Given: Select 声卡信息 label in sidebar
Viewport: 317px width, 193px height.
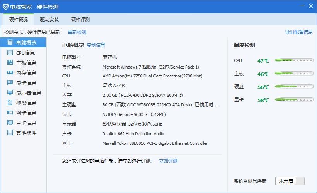Looking at the screenshot, I should (26, 123).
